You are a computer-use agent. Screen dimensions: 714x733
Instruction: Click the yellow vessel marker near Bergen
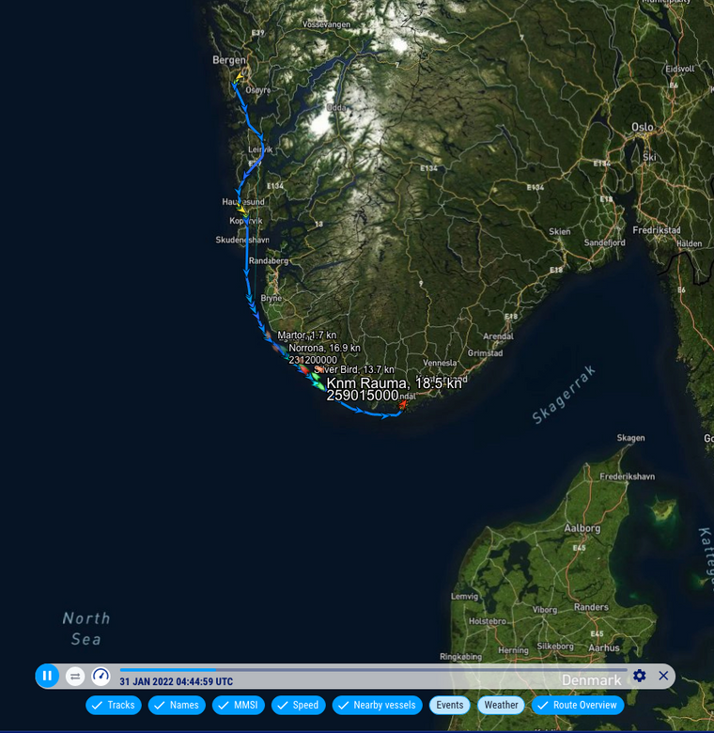pyautogui.click(x=240, y=76)
